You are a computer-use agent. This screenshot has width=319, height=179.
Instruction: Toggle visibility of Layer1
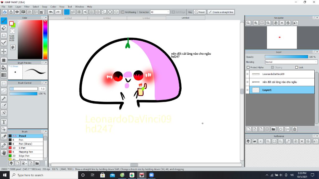pyautogui.click(x=247, y=90)
